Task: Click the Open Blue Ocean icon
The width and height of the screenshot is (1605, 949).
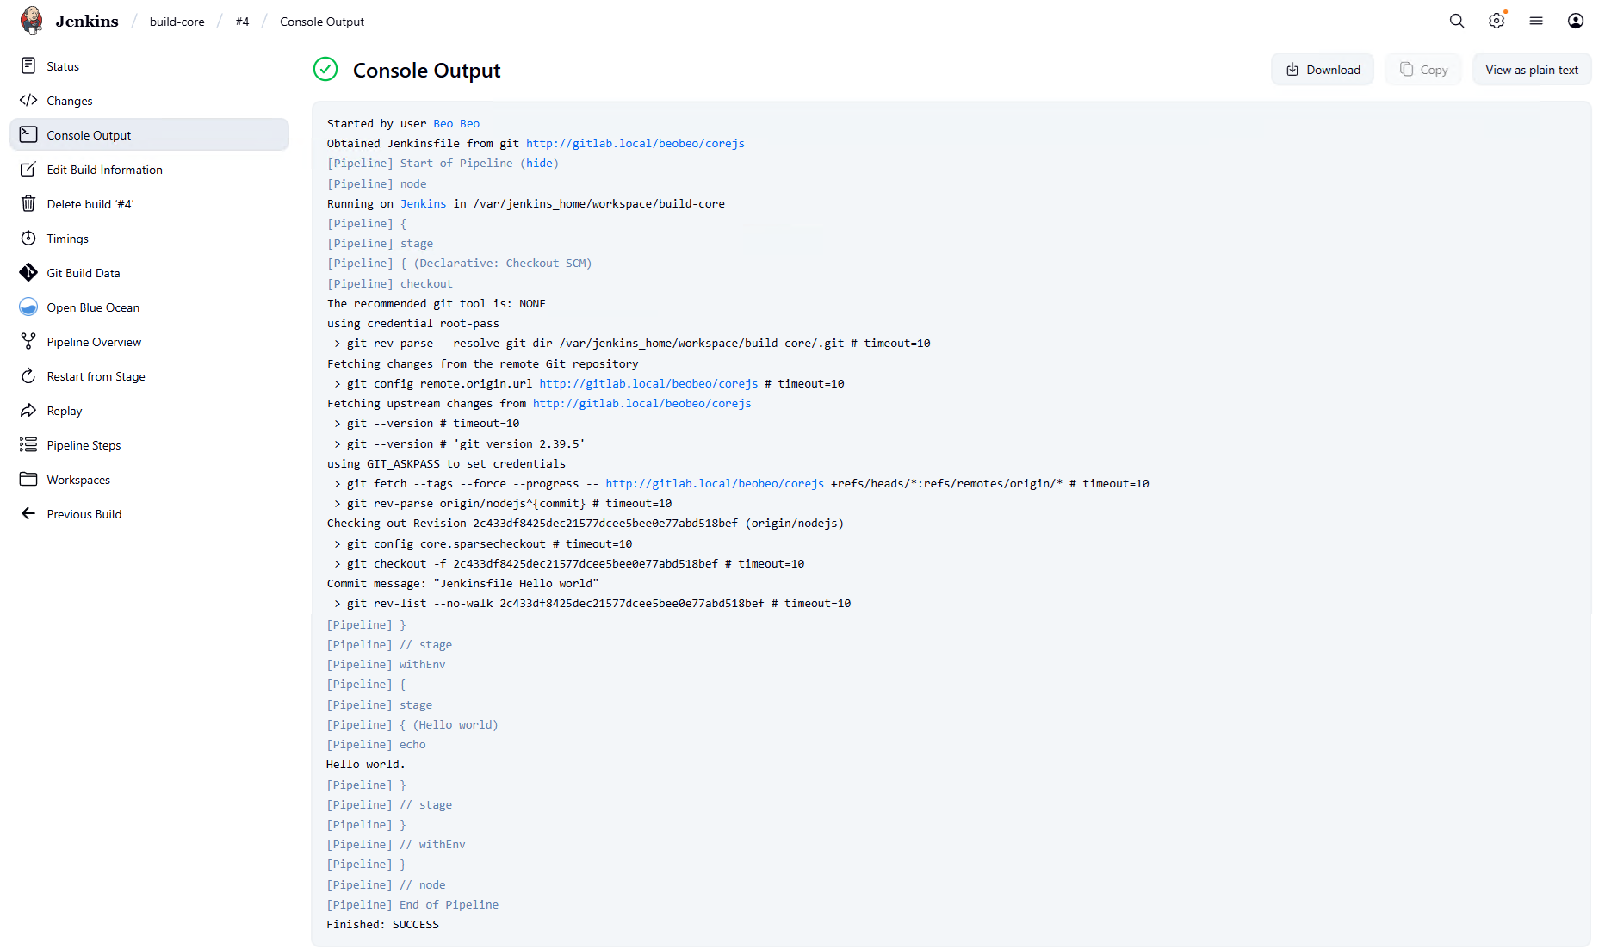Action: [x=28, y=307]
